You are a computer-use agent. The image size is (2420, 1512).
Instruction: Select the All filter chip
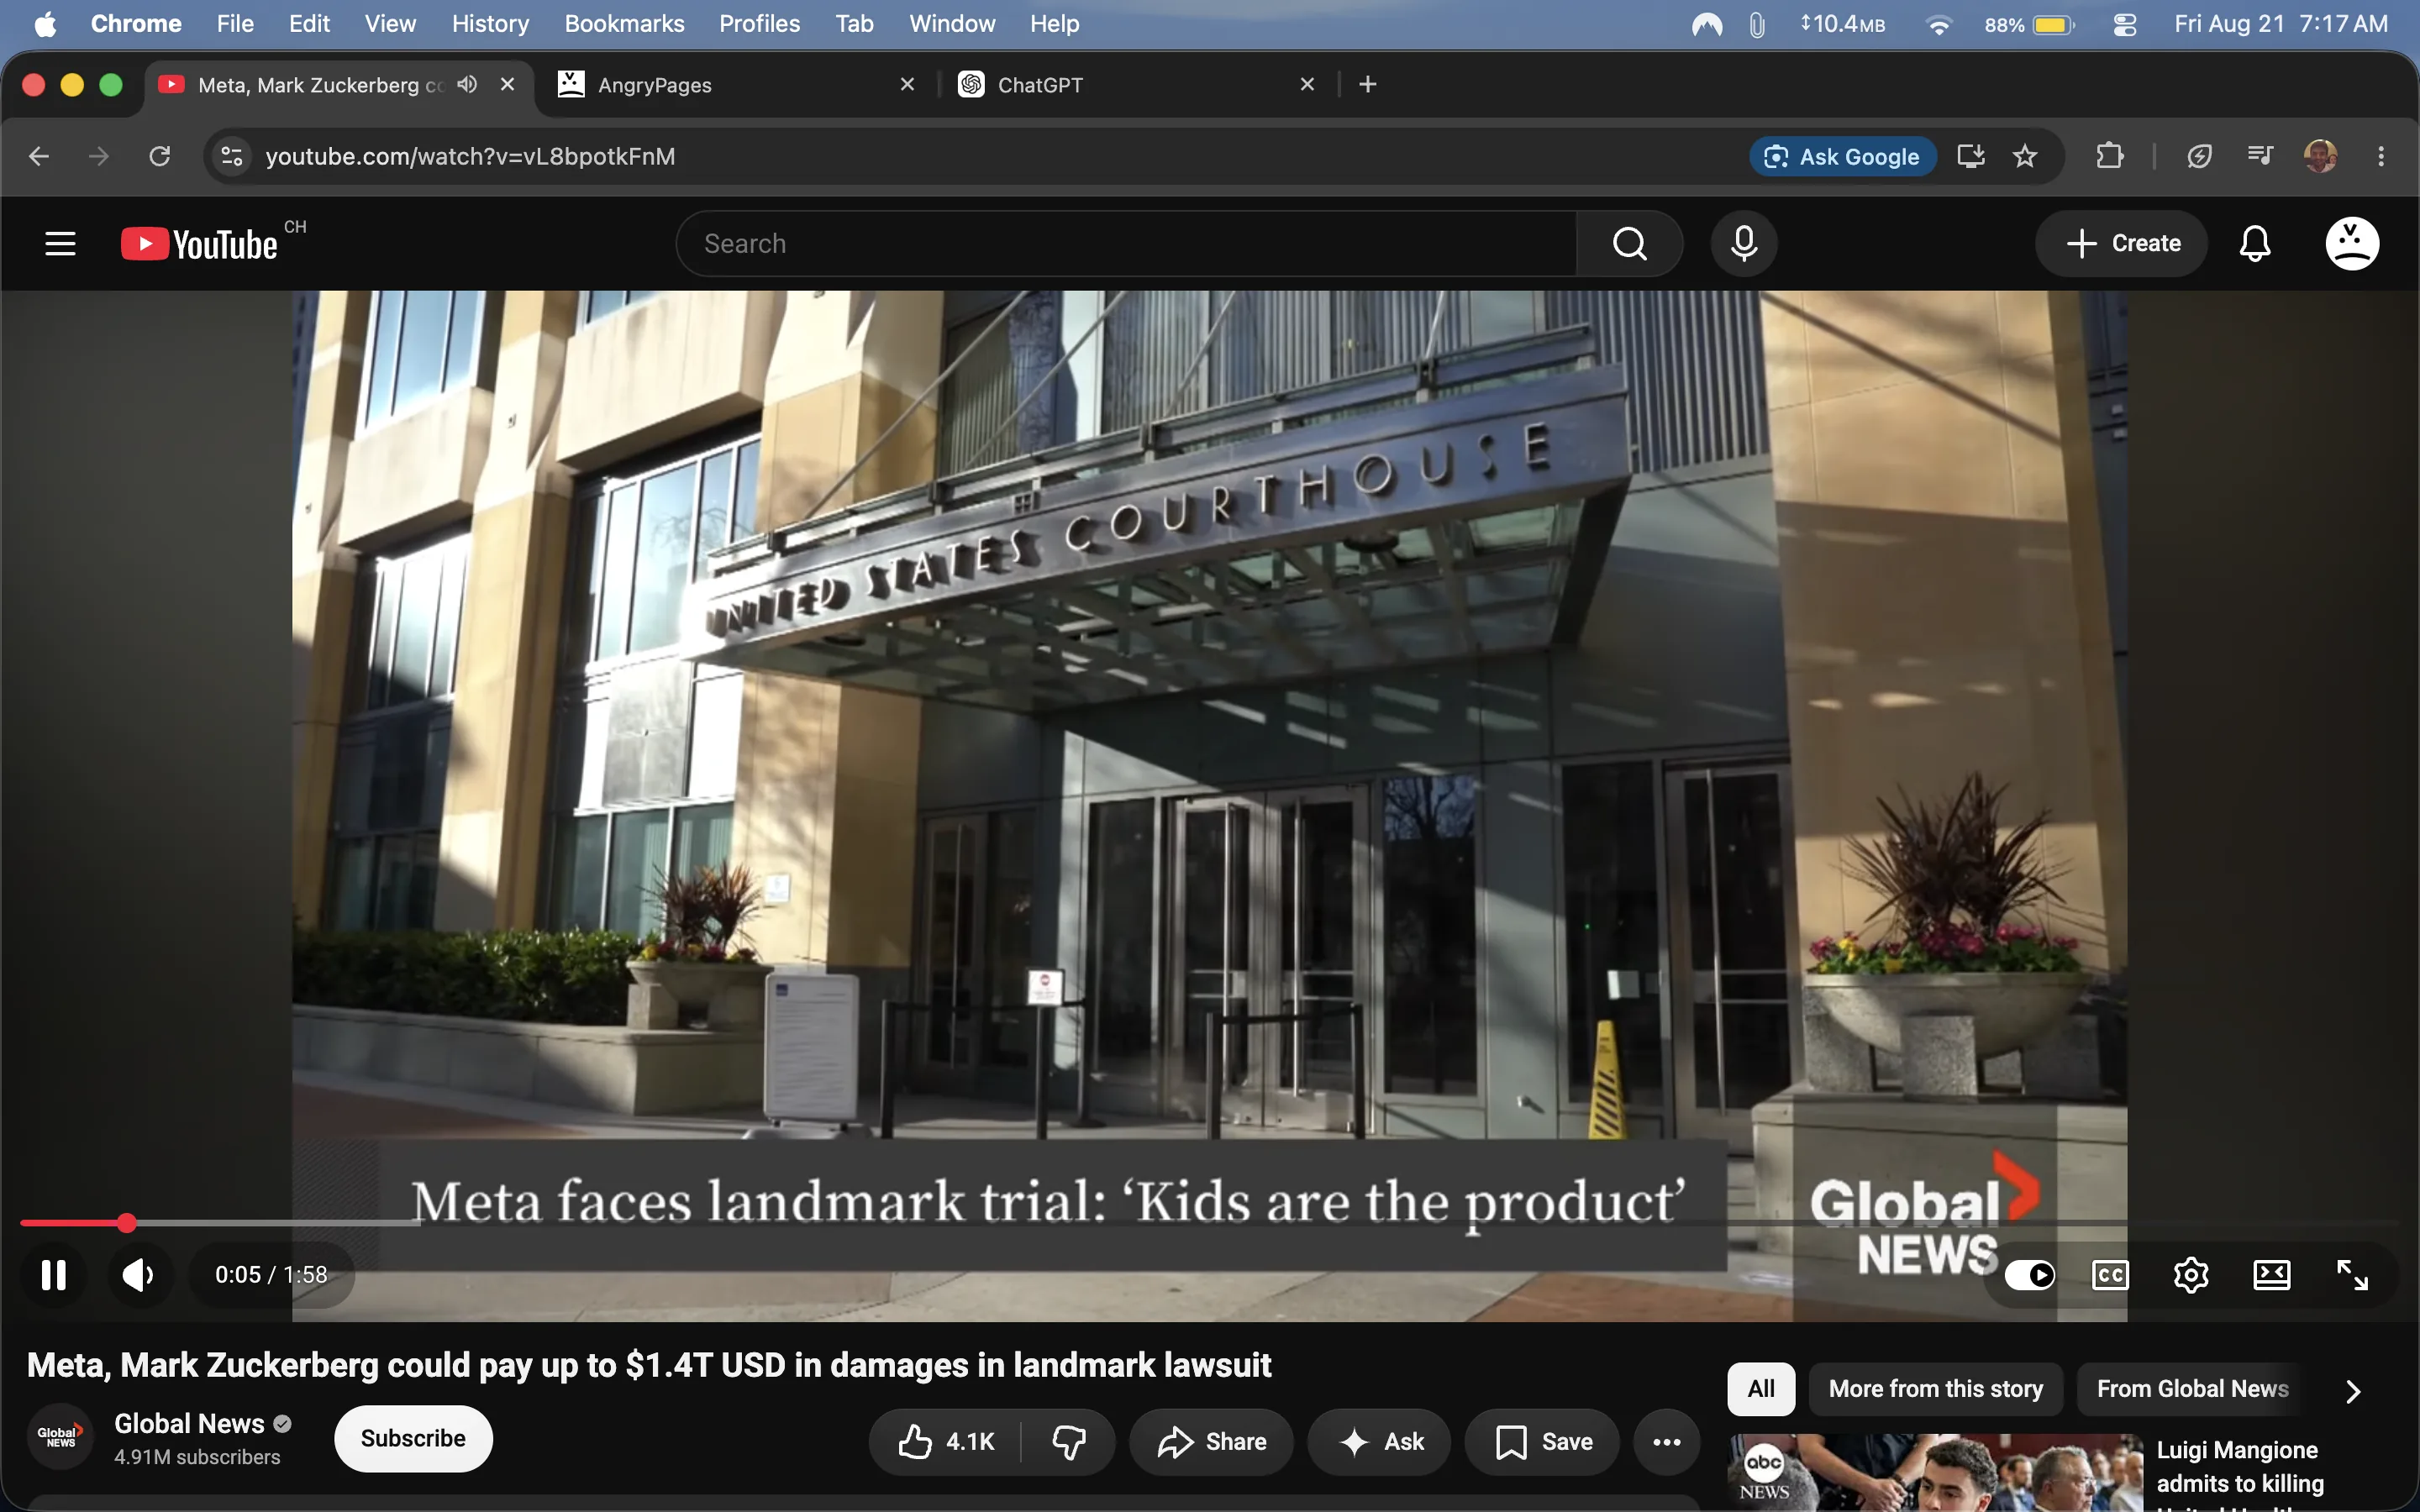pos(1761,1389)
